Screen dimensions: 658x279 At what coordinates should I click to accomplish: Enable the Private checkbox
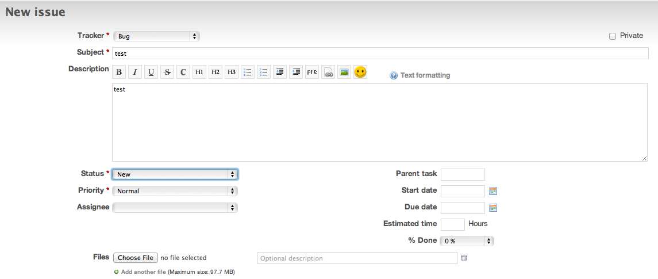[x=612, y=36]
